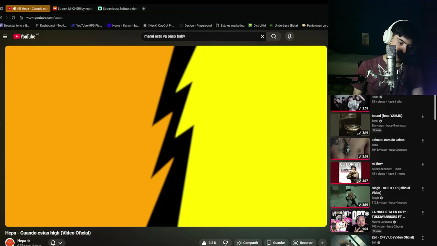Clip the video with Recortar
Screen dimensions: 437x246
click(303, 243)
